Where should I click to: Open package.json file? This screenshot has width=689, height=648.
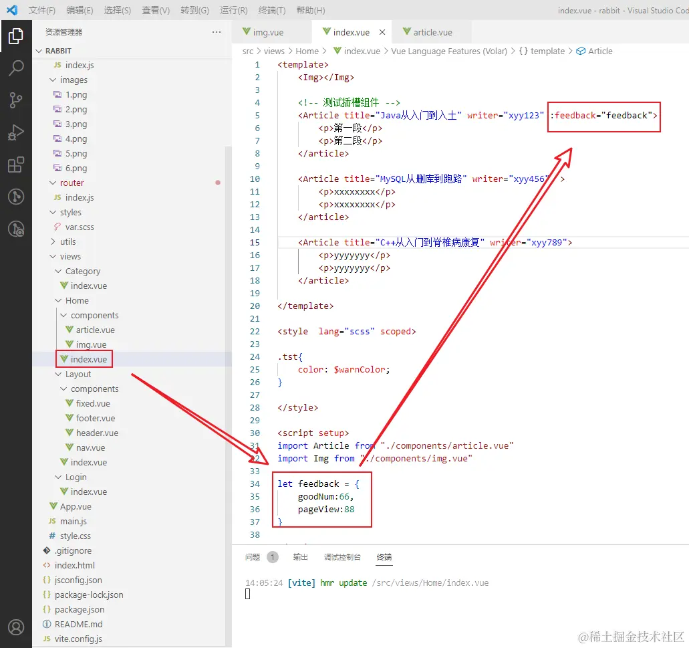coord(79,610)
